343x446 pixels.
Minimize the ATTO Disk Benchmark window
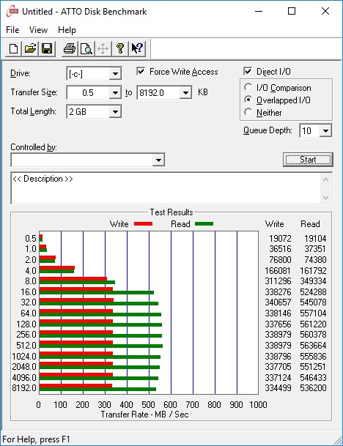(x=259, y=12)
